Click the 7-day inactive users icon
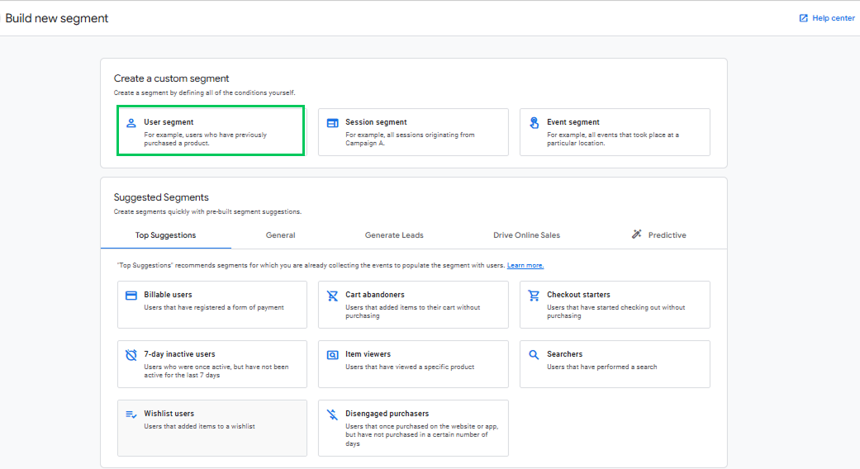This screenshot has height=469, width=860. [x=131, y=355]
